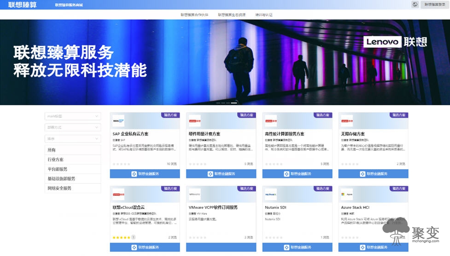The image size is (450, 256).
Task: Click star rating on 无限存储方案 card
Action: (x=350, y=164)
